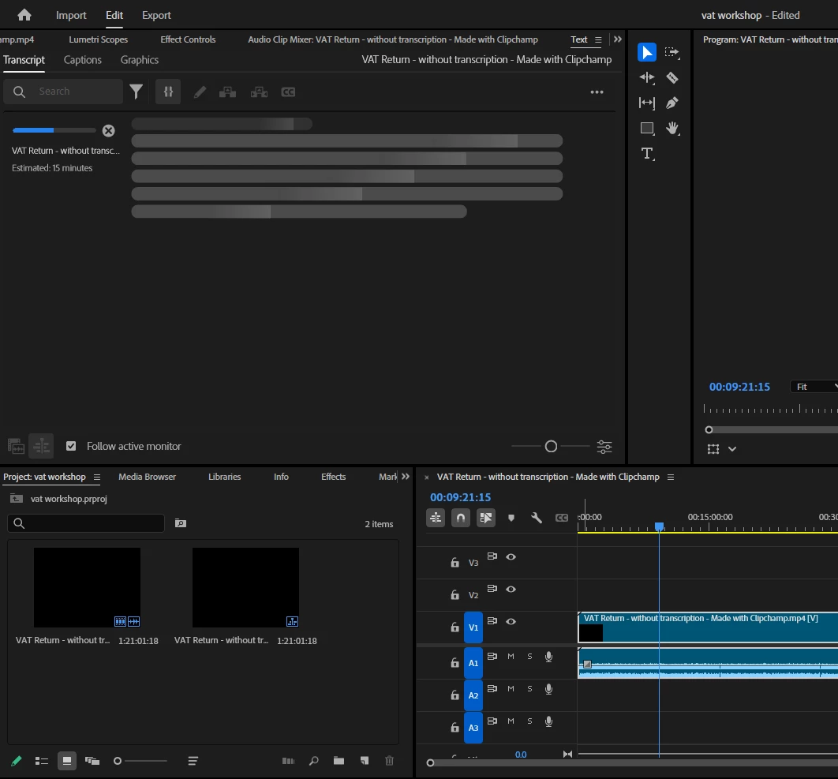Select the Pen tool

coord(672,103)
